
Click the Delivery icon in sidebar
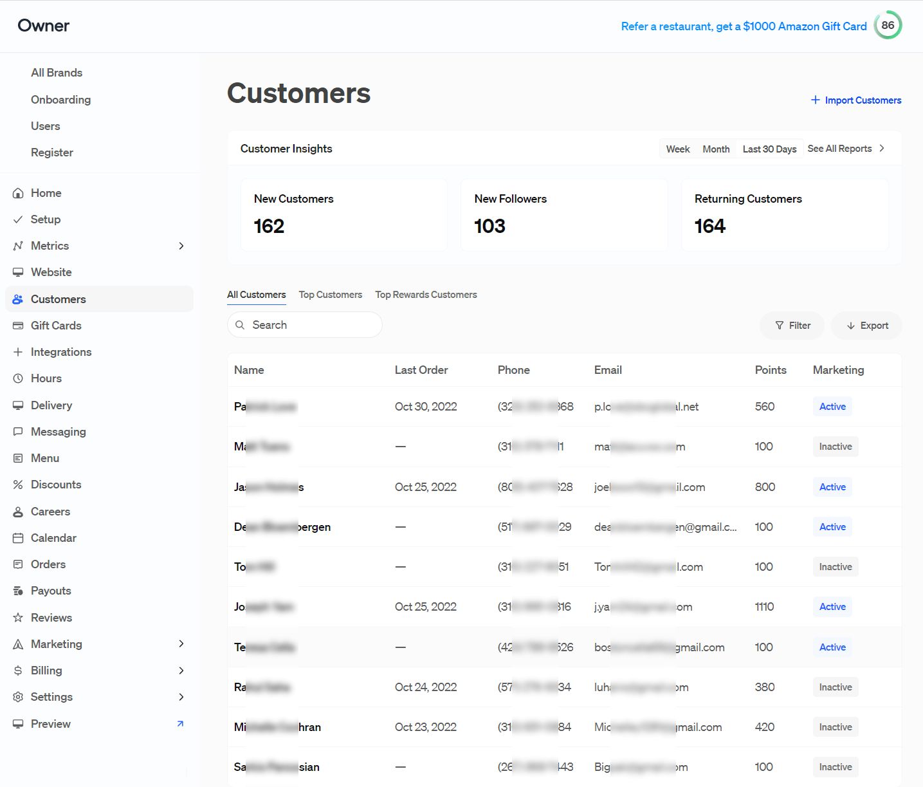18,405
